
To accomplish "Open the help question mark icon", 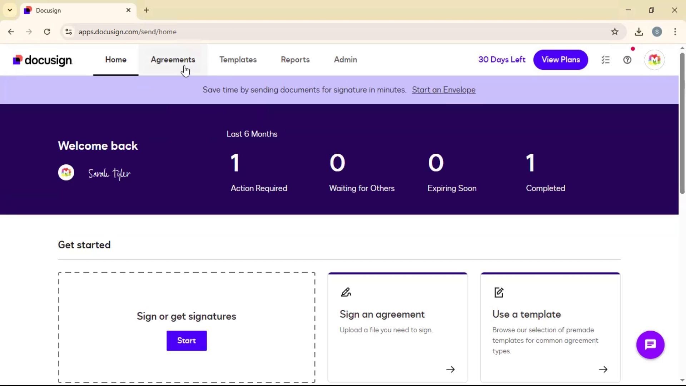I will click(627, 60).
